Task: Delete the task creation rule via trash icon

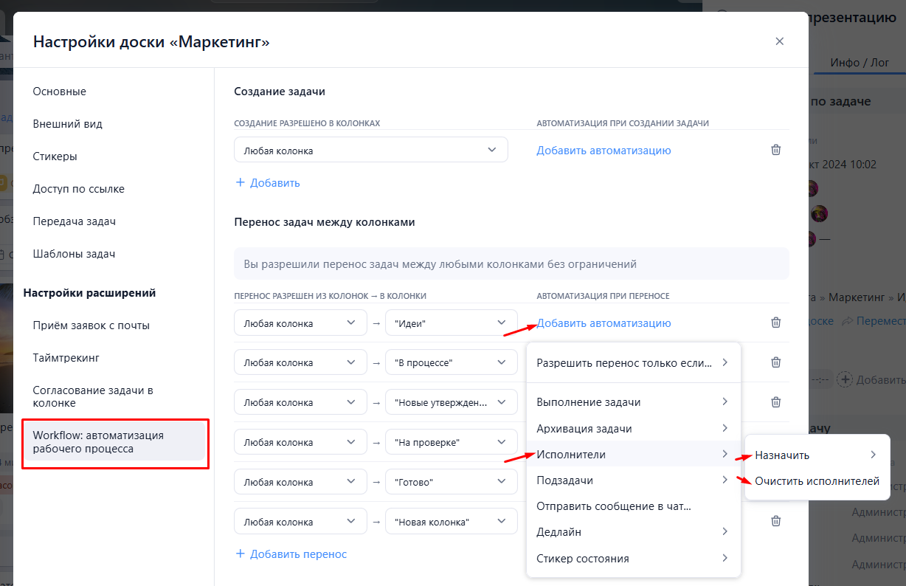Action: (775, 150)
